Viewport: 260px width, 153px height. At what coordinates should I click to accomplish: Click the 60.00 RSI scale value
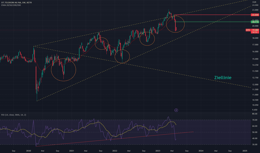[x=255, y=126]
